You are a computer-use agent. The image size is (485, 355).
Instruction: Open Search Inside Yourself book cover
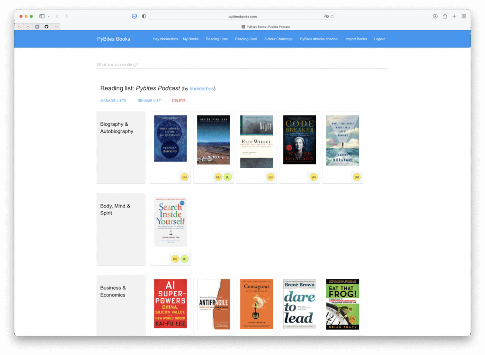pos(171,222)
